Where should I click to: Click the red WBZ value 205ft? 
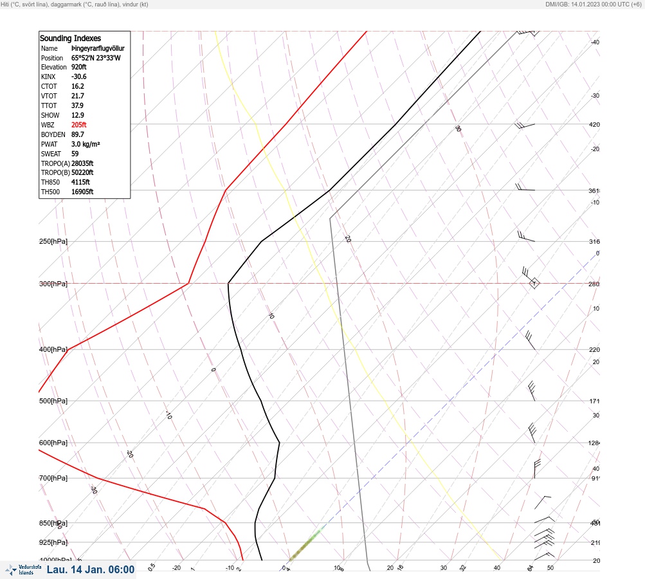click(79, 125)
